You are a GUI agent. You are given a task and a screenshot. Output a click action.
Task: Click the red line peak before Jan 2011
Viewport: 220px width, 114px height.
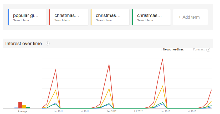pos(55,70)
